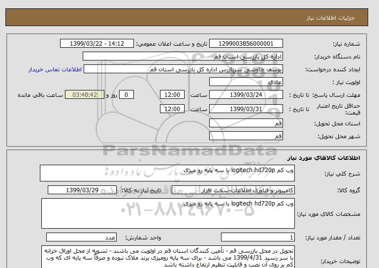Select the buyer notes text area توضیحات خریدار

click(x=168, y=257)
